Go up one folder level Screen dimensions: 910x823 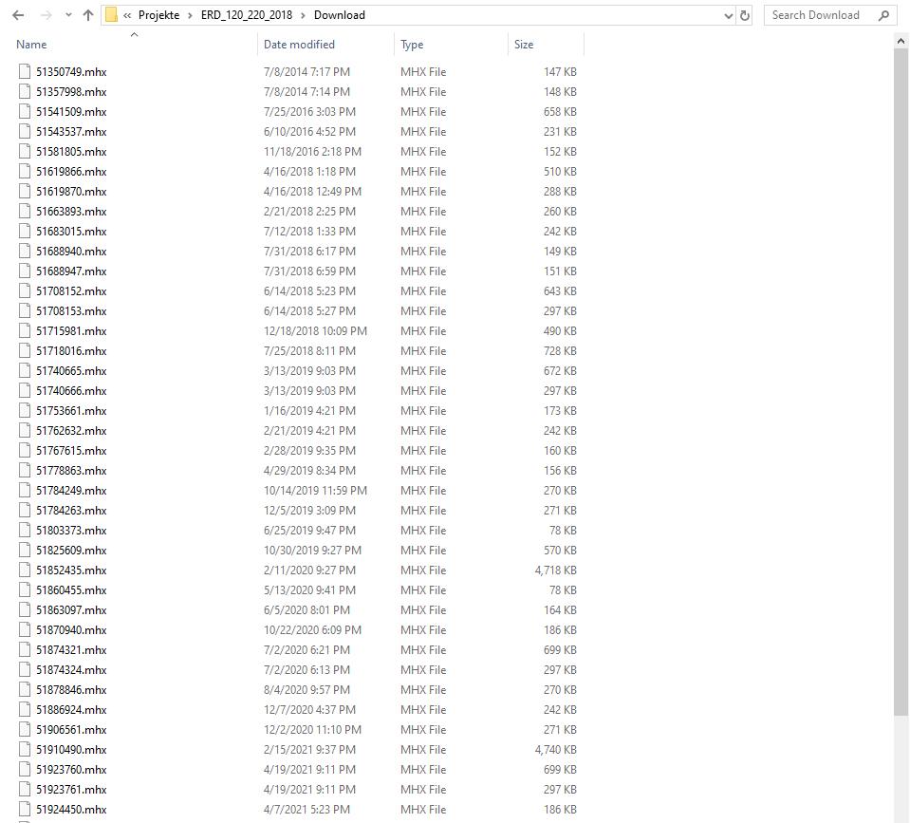(88, 15)
